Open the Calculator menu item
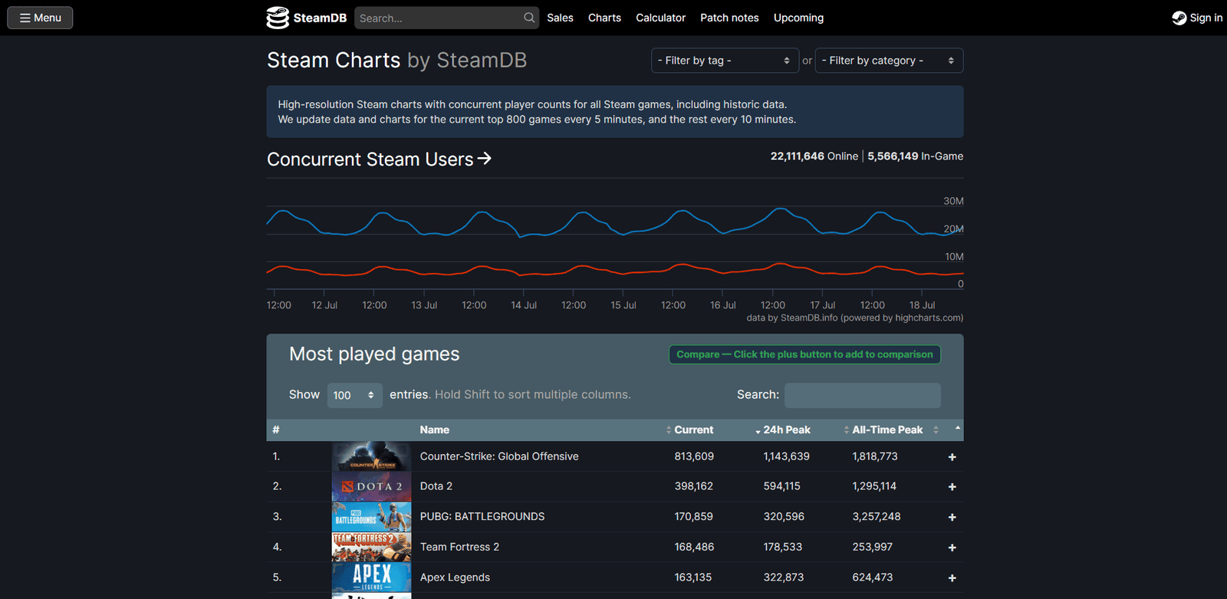This screenshot has height=599, width=1227. coord(660,18)
